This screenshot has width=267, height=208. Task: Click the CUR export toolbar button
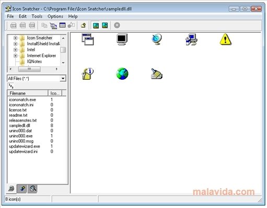32,26
